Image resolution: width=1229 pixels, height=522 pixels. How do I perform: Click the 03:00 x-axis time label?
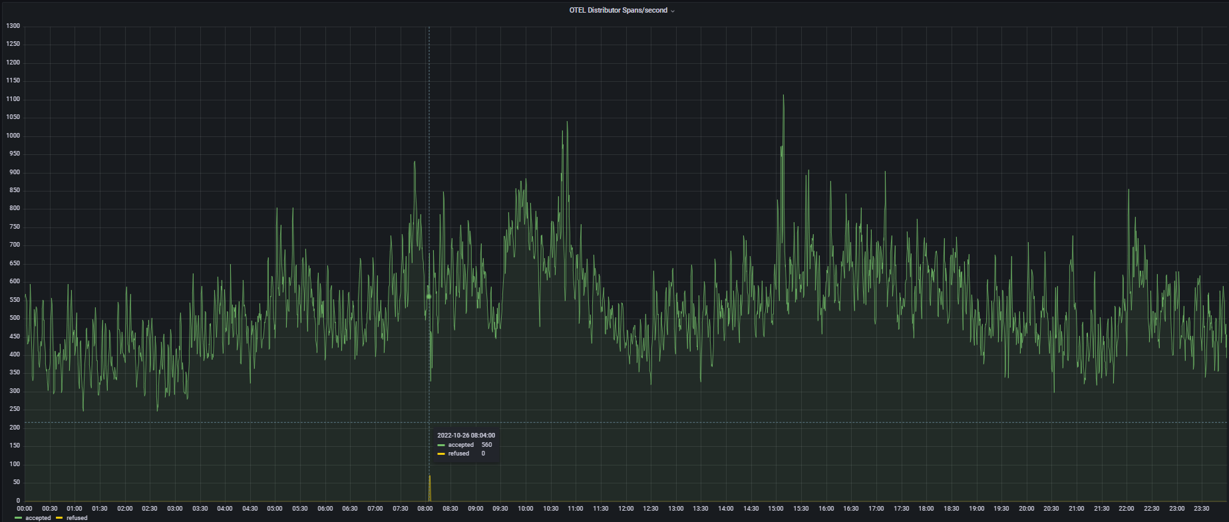point(175,509)
